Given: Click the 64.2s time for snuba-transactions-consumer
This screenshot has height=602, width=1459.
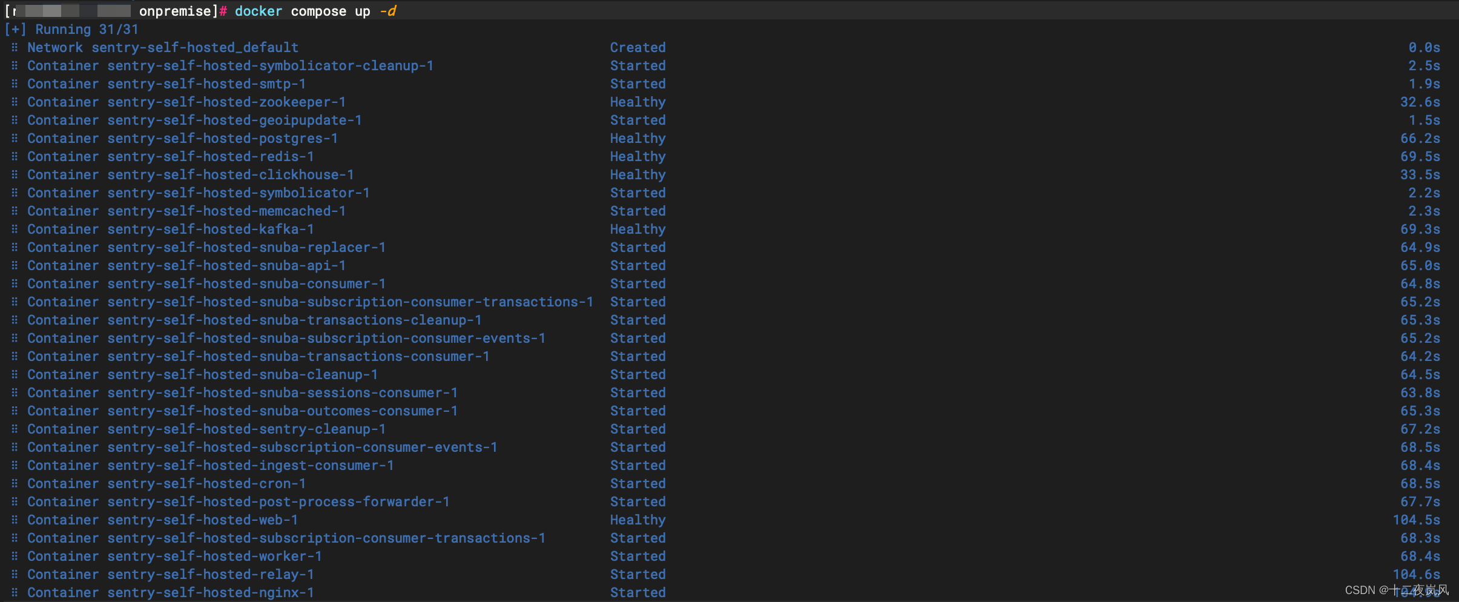Looking at the screenshot, I should point(1420,356).
